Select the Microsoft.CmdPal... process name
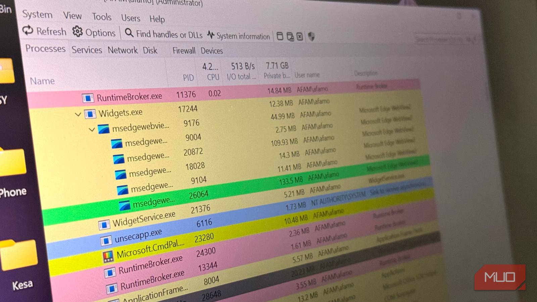 point(150,249)
